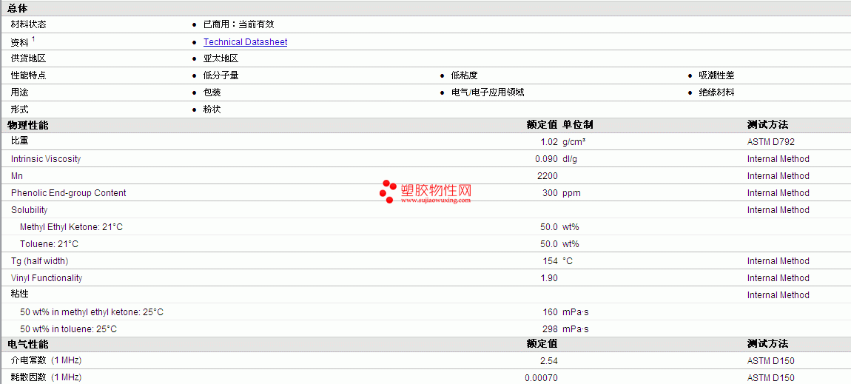Select the Intrinsic Viscosity row label
This screenshot has width=851, height=384.
coord(46,159)
